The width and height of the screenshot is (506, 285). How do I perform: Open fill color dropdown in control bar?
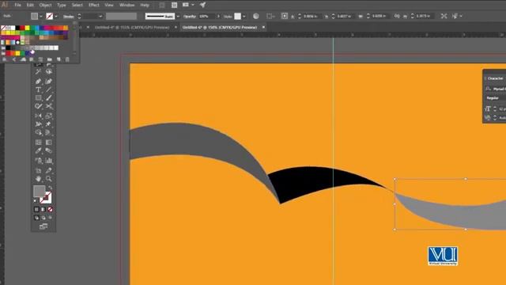(x=41, y=16)
